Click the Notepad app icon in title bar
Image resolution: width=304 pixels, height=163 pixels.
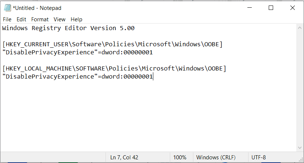pyautogui.click(x=7, y=8)
